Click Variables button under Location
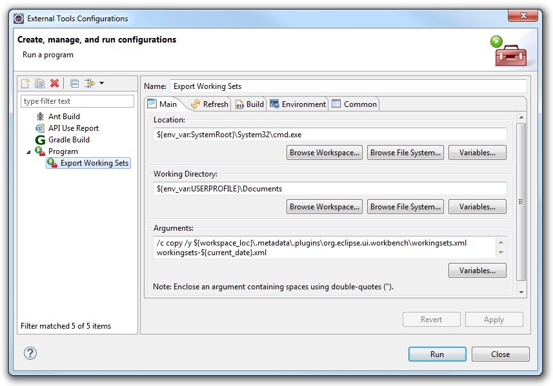553x386 pixels. pyautogui.click(x=477, y=153)
